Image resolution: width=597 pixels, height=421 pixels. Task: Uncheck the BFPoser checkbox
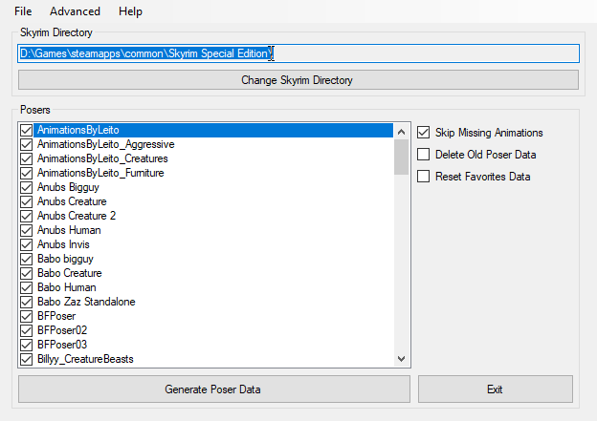pyautogui.click(x=26, y=316)
